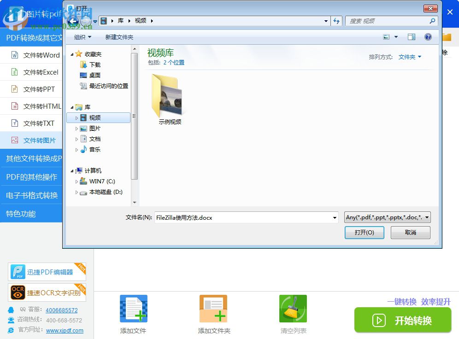This screenshot has width=459, height=339.
Task: Expand PDF的其他操作 section
Action: click(x=31, y=177)
